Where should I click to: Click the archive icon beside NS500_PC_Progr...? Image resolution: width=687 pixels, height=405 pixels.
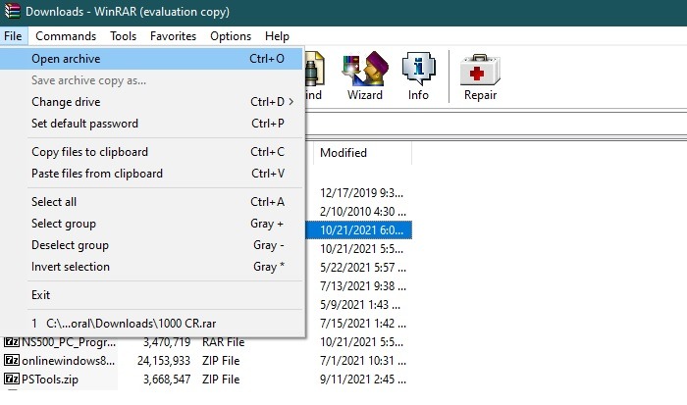pyautogui.click(x=12, y=341)
